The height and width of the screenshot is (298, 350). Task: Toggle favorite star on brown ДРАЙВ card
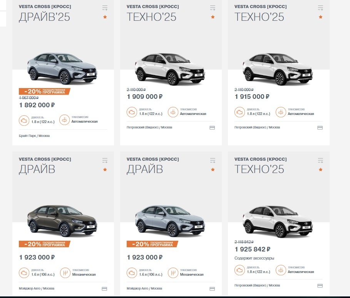click(x=105, y=170)
